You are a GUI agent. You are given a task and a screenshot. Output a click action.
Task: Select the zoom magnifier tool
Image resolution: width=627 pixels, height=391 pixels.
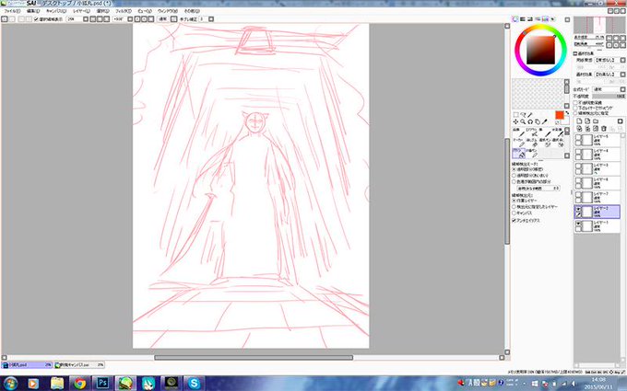pos(523,121)
